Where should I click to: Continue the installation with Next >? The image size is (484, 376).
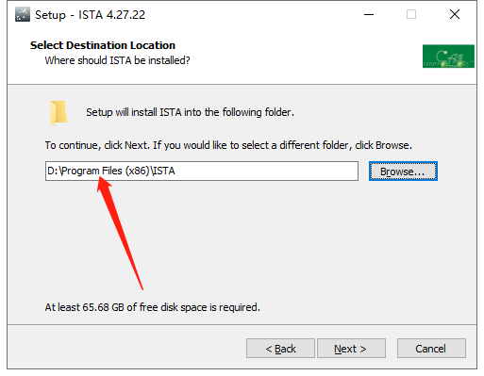[351, 349]
